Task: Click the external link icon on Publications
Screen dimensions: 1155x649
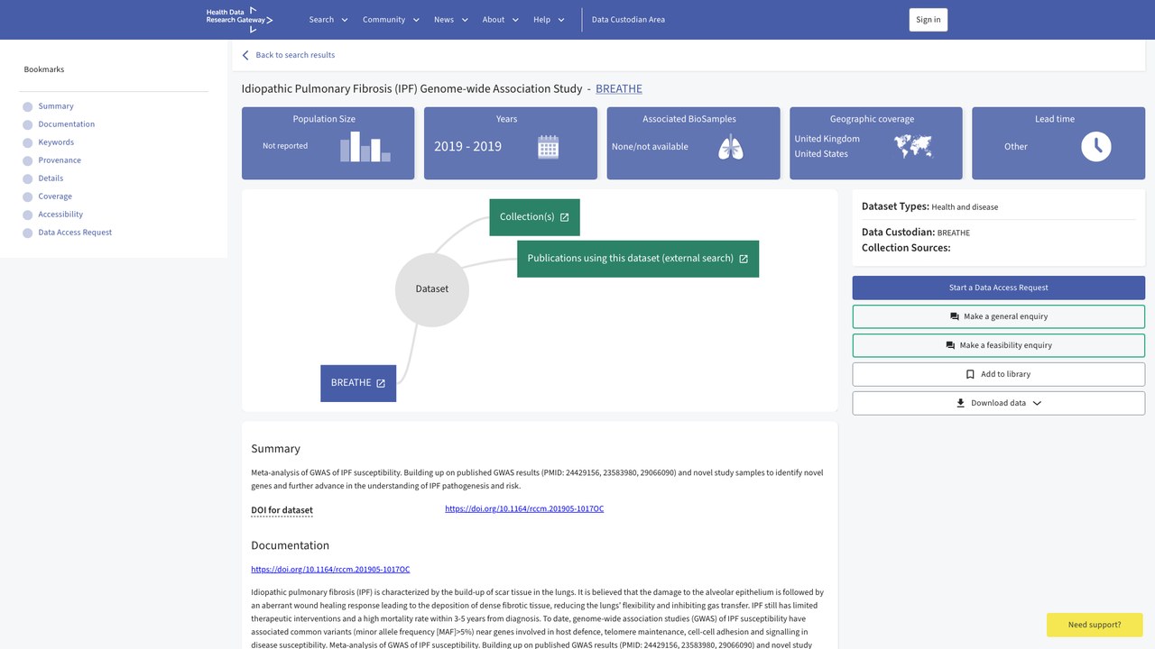Action: click(x=744, y=259)
